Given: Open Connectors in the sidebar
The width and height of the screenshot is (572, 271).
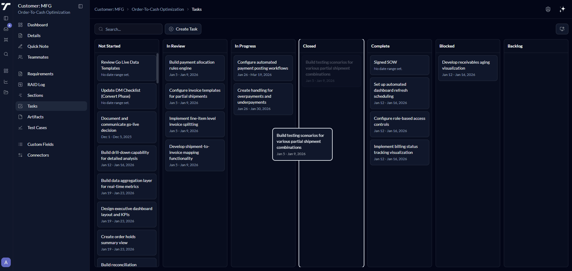Looking at the screenshot, I should click(51, 155).
